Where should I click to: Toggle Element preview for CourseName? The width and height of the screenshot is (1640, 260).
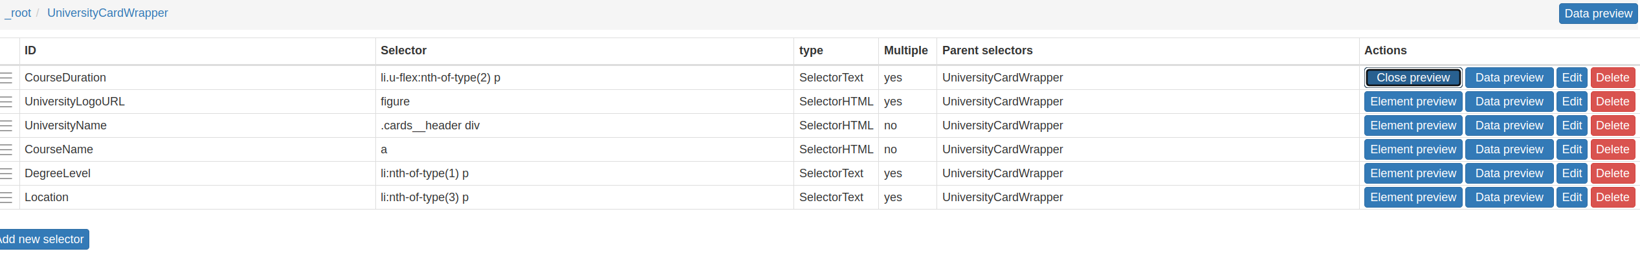[1413, 149]
